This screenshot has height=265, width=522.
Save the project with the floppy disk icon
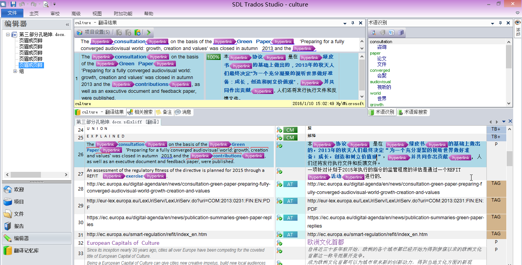click(13, 4)
